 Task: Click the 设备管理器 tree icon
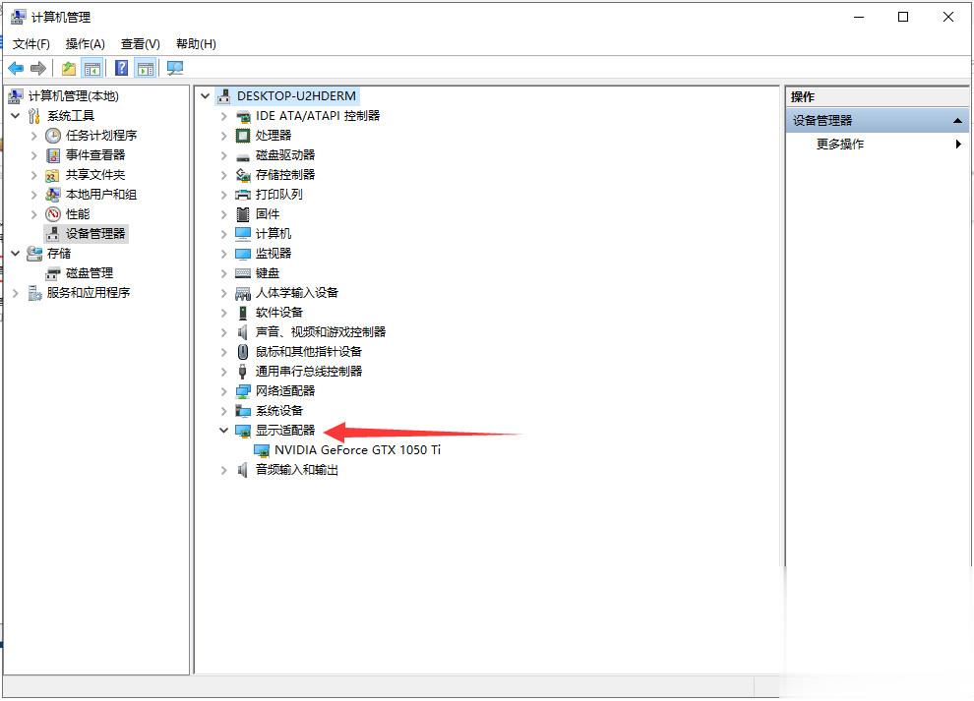click(x=53, y=234)
